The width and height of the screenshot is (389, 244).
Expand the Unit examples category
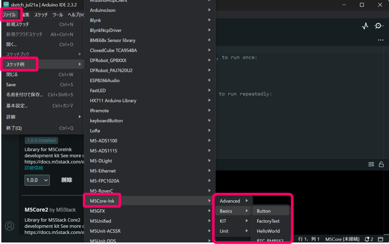(x=234, y=231)
